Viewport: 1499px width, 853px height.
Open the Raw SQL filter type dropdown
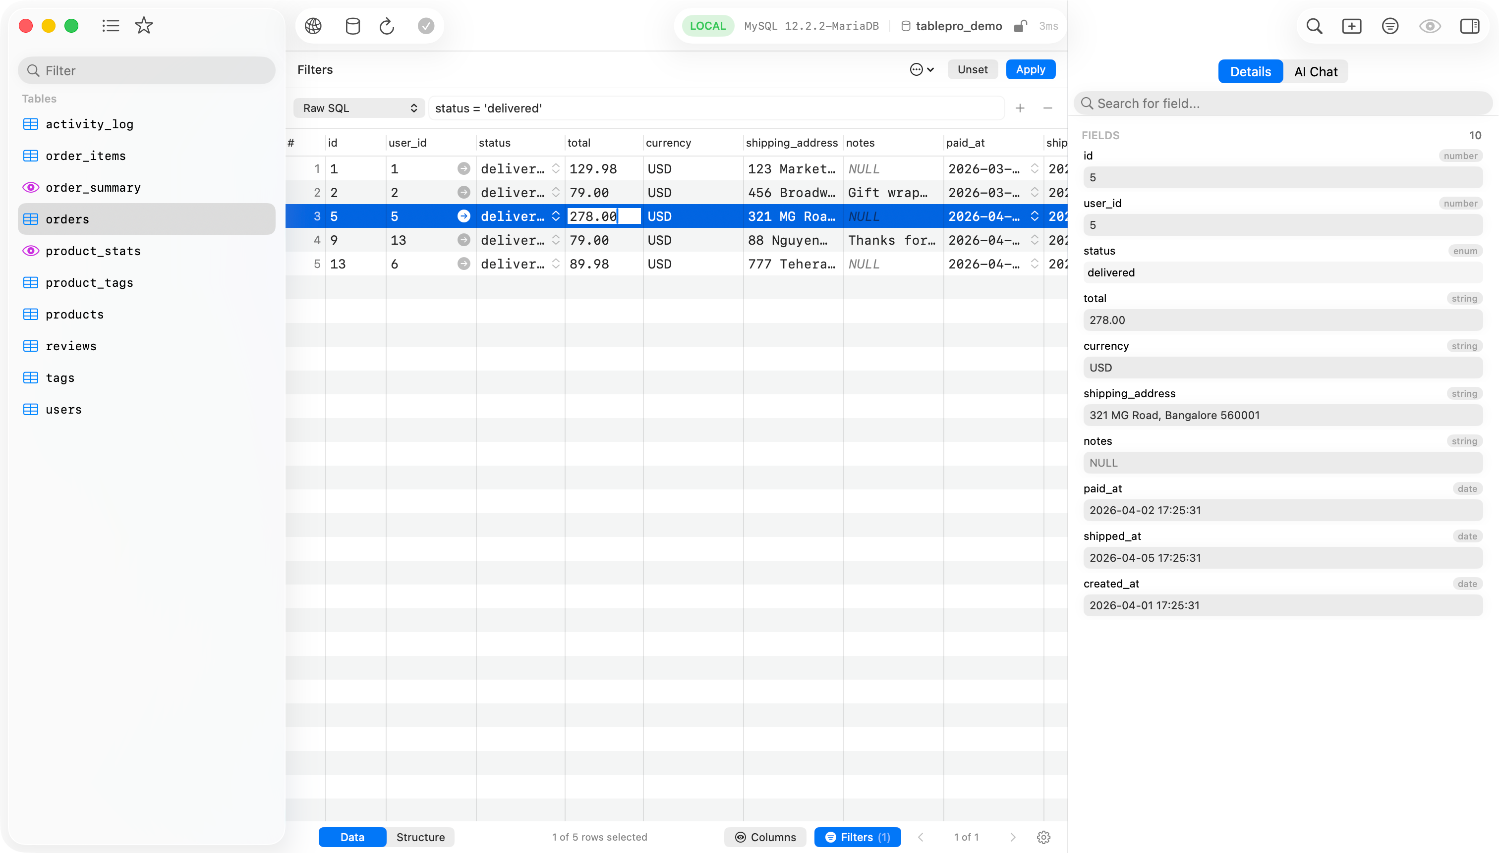coord(358,108)
